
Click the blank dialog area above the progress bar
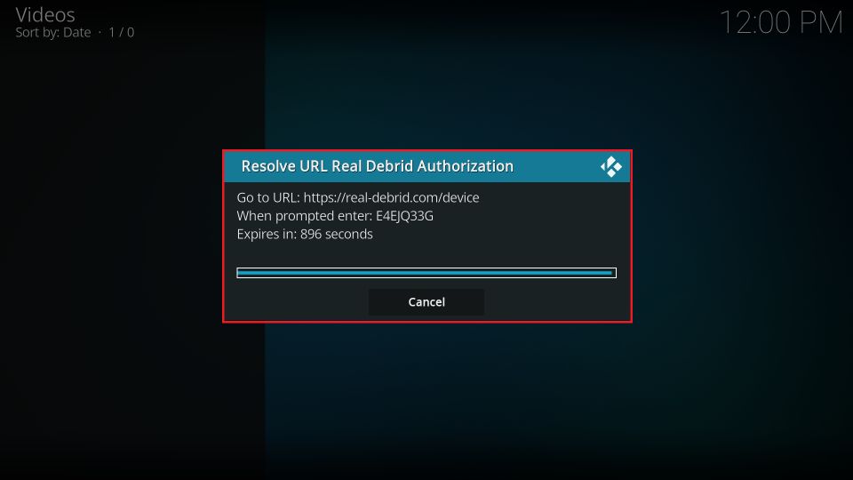click(426, 255)
